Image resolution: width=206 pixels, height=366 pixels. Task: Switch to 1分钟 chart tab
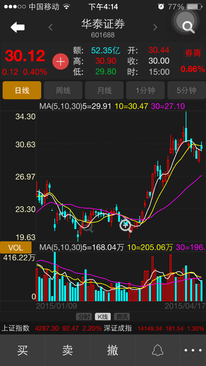coord(145,90)
